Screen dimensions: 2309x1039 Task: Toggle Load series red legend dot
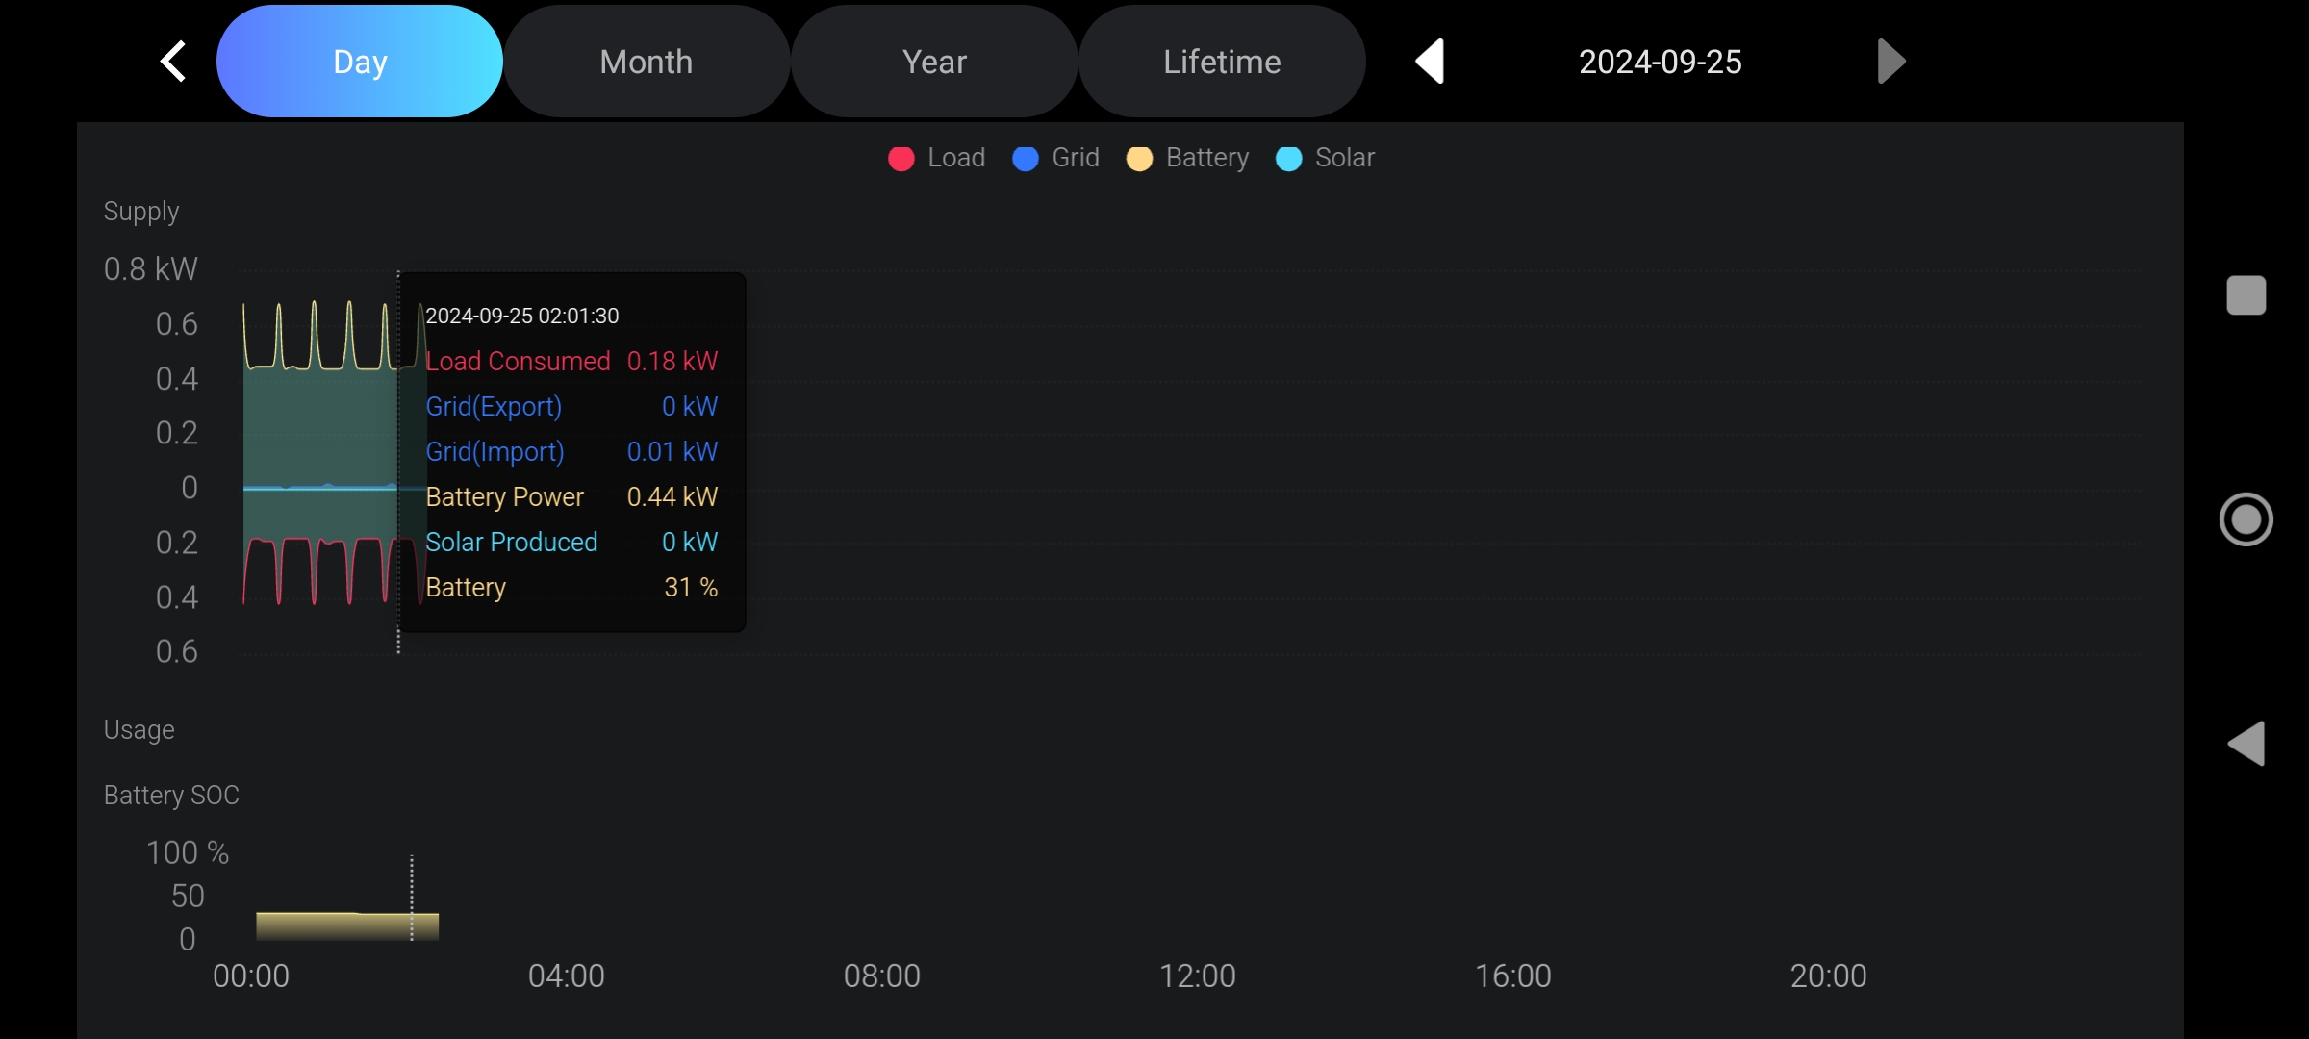pos(901,159)
